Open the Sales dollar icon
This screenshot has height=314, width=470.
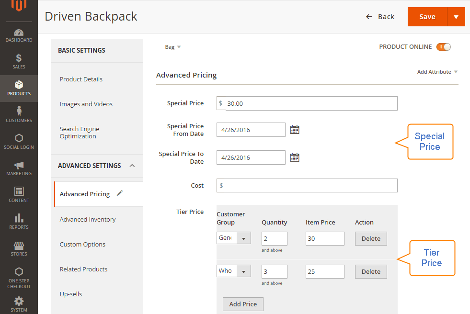pos(19,58)
